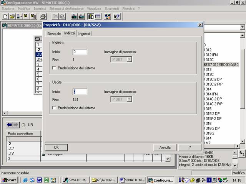The height and width of the screenshot is (184, 246).
Task: Open Ingressi Immagine di processo dropdown
Action: pos(130,59)
